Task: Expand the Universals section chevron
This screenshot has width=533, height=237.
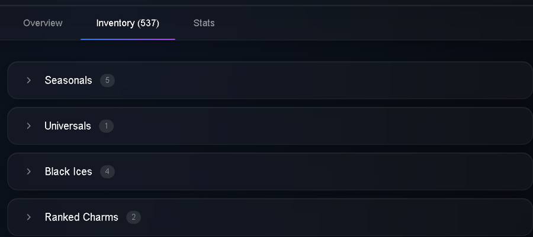Action: 29,126
